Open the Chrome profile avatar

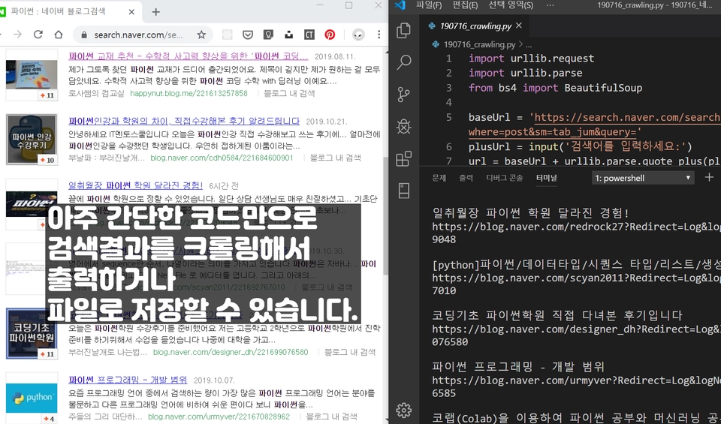tap(358, 35)
